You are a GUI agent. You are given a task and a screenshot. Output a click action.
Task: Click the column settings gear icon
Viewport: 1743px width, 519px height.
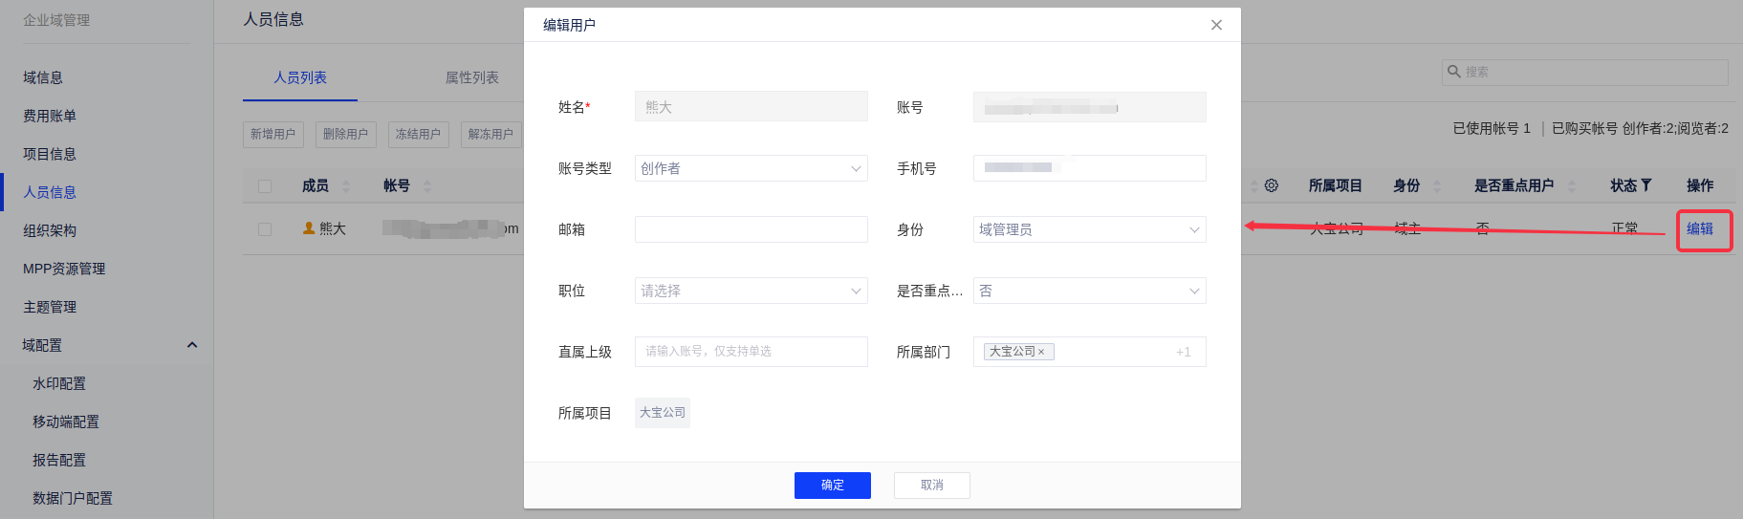(x=1271, y=185)
